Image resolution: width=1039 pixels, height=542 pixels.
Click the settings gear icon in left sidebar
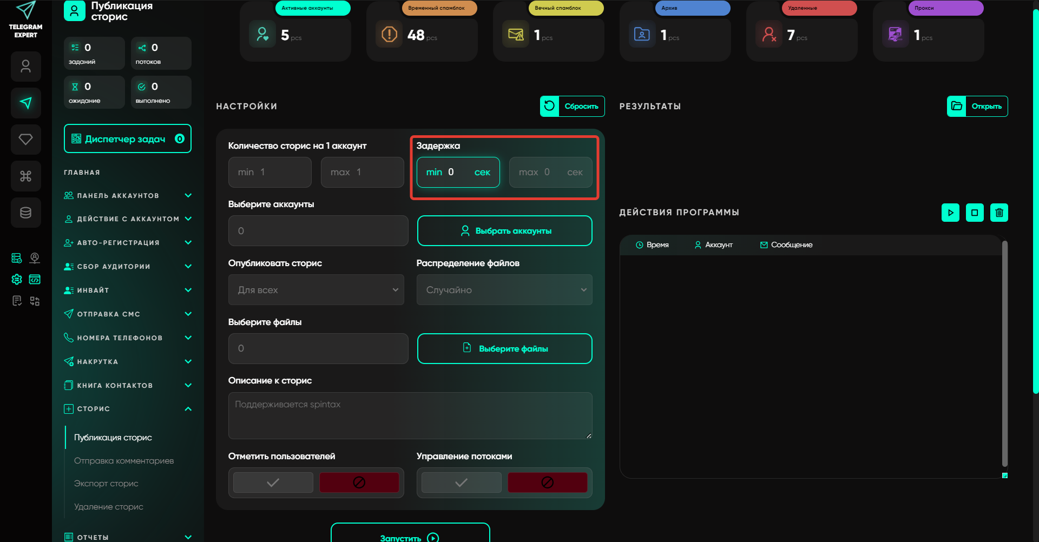[17, 279]
